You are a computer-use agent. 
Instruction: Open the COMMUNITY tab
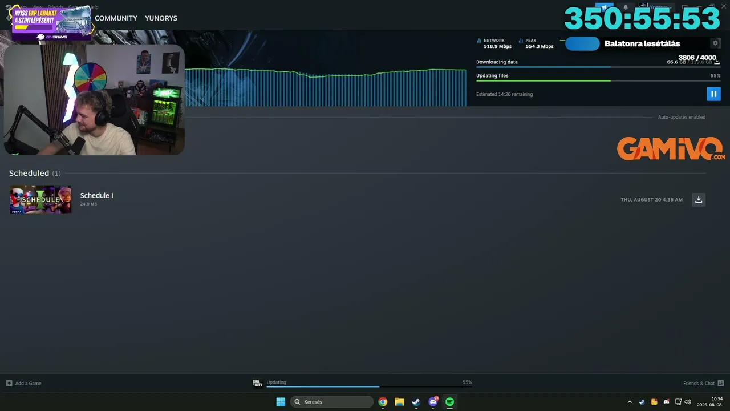click(x=116, y=18)
